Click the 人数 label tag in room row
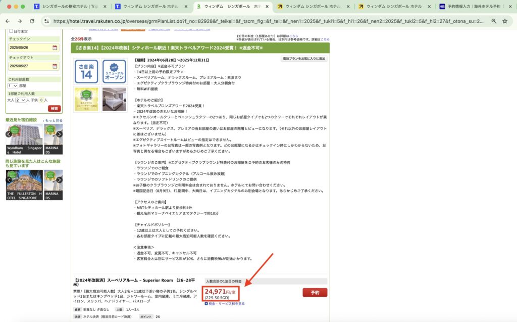 (x=119, y=309)
